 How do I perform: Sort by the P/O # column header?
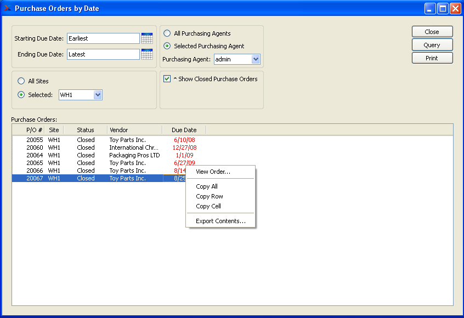pyautogui.click(x=29, y=130)
